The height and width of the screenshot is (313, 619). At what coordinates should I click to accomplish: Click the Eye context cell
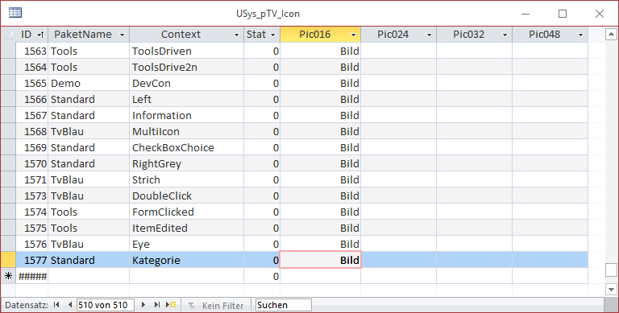pyautogui.click(x=186, y=244)
